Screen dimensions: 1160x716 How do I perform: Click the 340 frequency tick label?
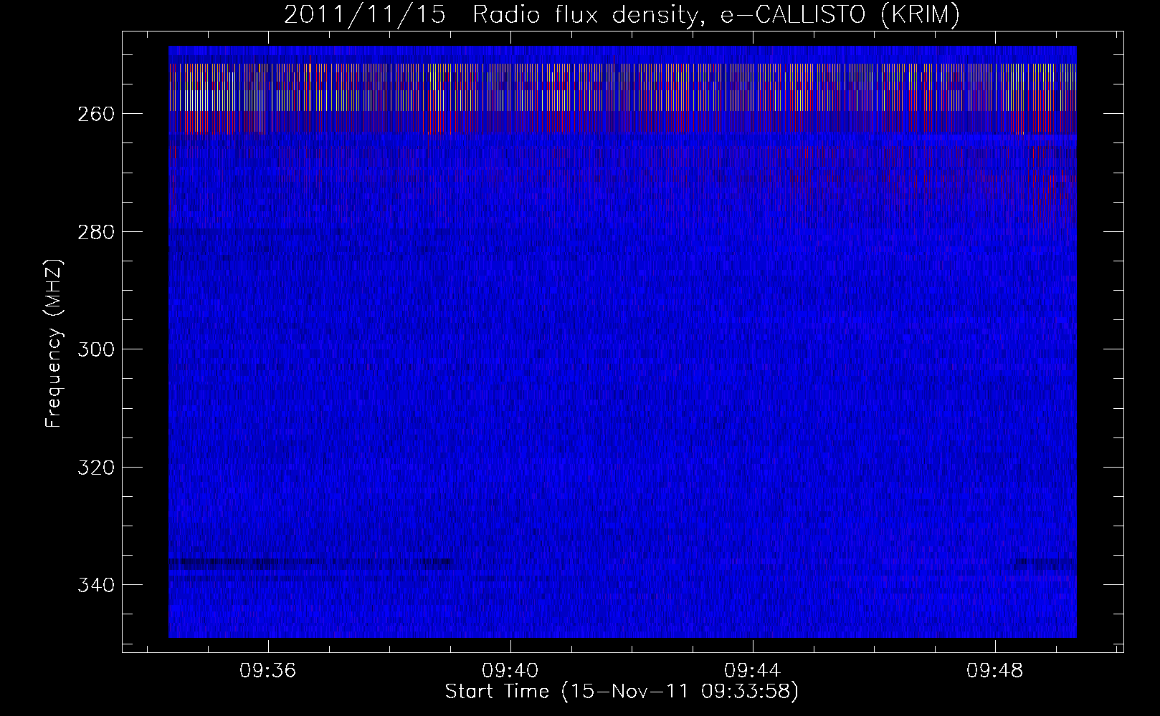tap(95, 585)
